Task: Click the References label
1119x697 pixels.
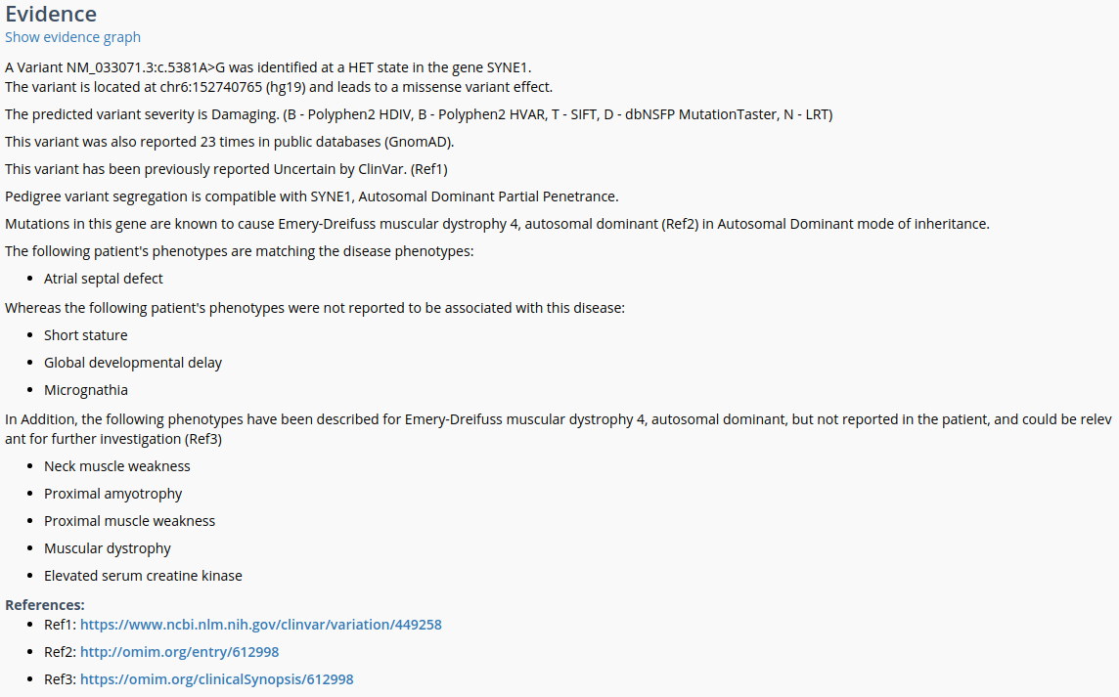Action: [x=45, y=605]
